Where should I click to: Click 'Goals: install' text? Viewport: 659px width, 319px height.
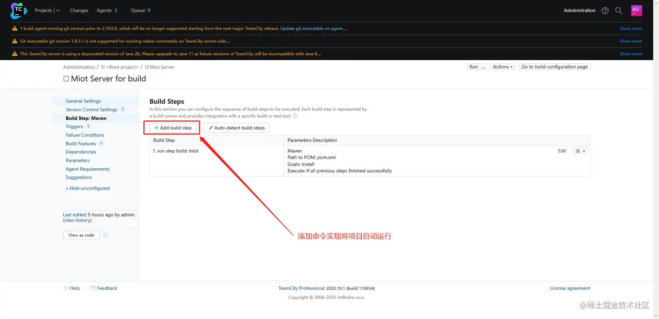(301, 164)
